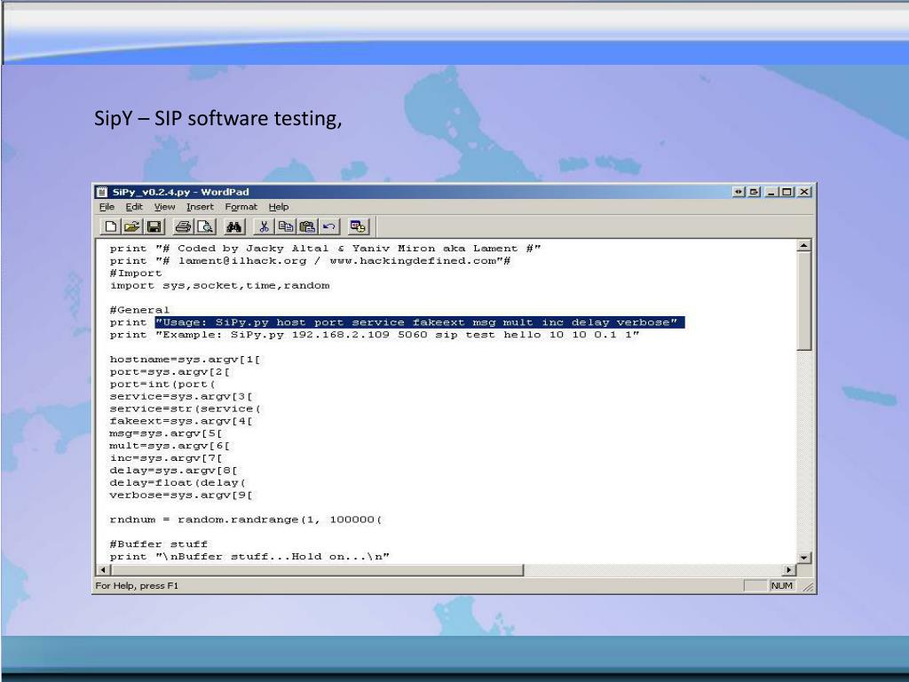Click the "#Import" comment line
The image size is (909, 682).
point(136,274)
